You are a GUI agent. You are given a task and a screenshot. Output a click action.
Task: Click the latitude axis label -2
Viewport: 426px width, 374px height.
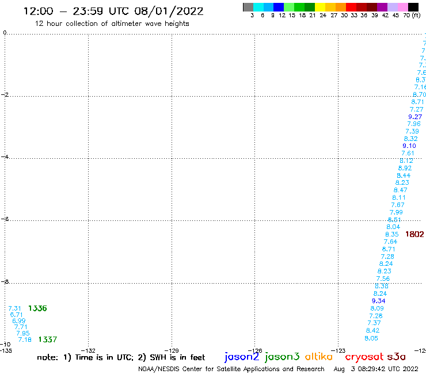pos(5,95)
